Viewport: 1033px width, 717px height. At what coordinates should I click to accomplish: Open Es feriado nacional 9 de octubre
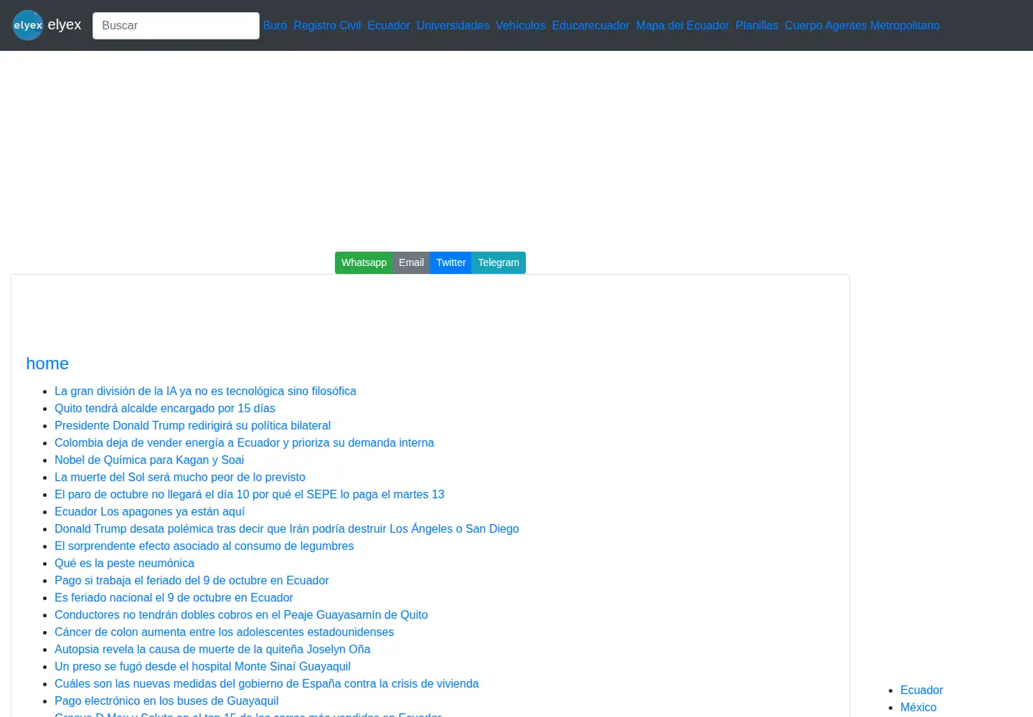pos(174,597)
